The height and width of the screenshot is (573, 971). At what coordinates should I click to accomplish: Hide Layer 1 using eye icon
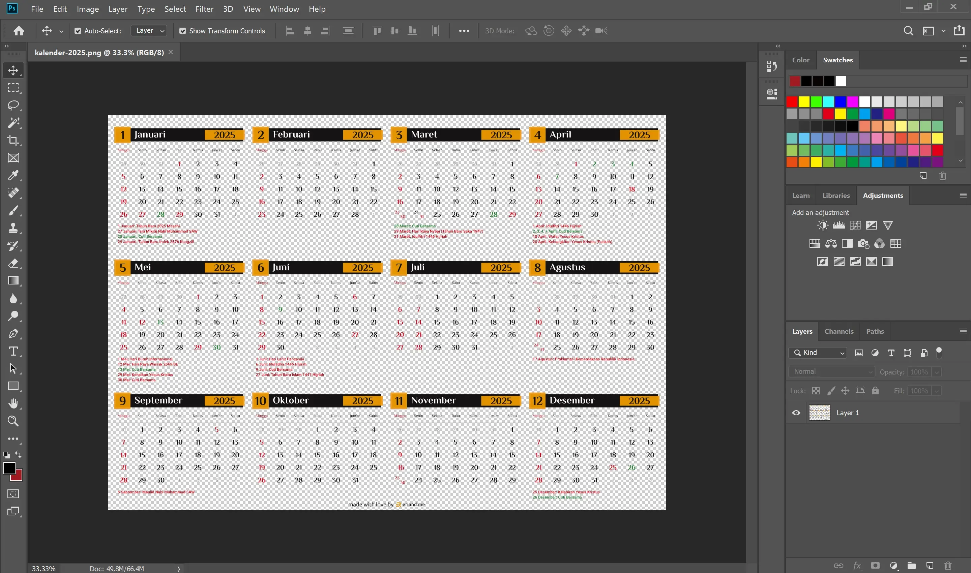pos(796,413)
